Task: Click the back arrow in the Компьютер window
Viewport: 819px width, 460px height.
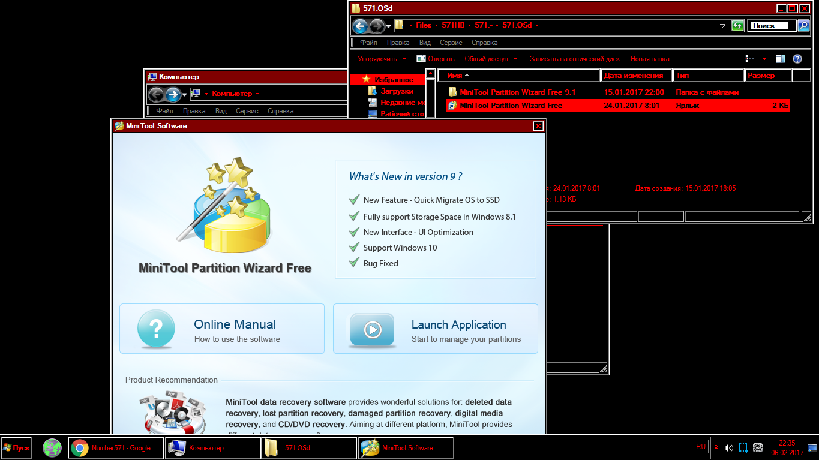Action: pyautogui.click(x=156, y=94)
